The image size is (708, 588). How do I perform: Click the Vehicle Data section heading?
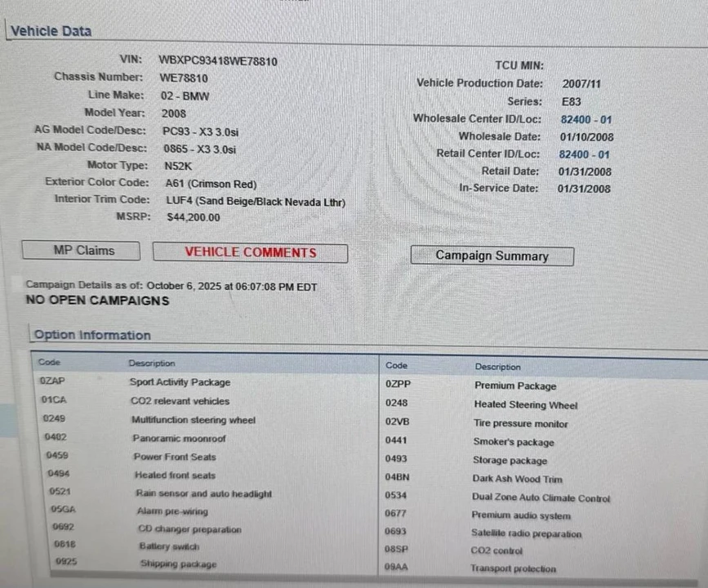[x=51, y=31]
